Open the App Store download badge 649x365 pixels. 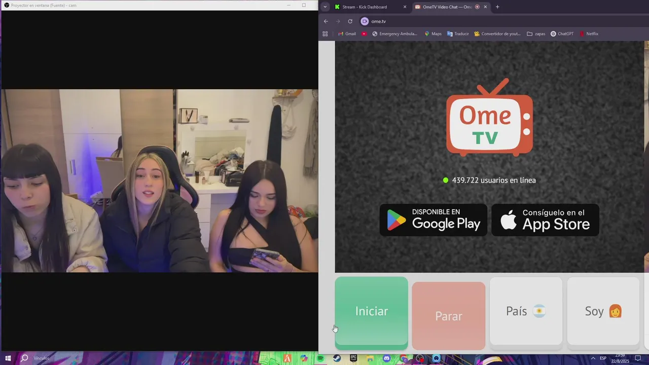(x=545, y=220)
